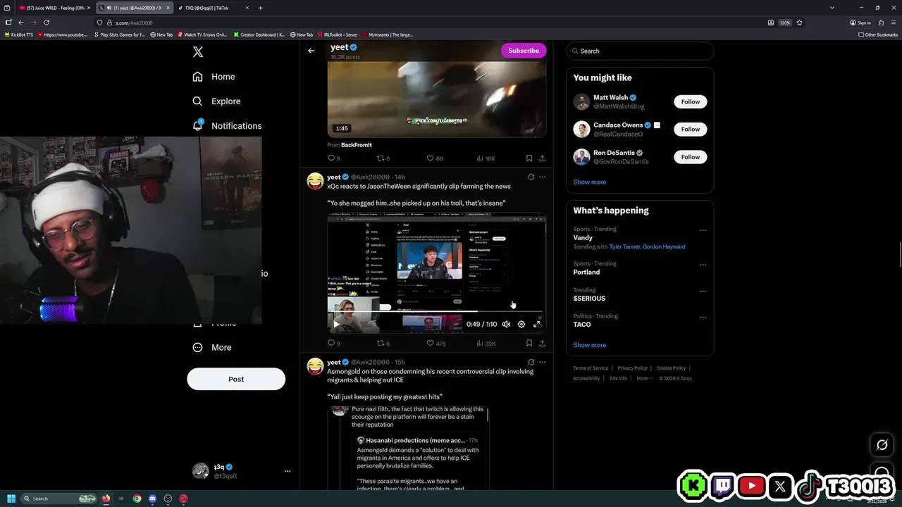Screen dimensions: 902x507
Task: Show more under What's happening
Action: (x=589, y=345)
